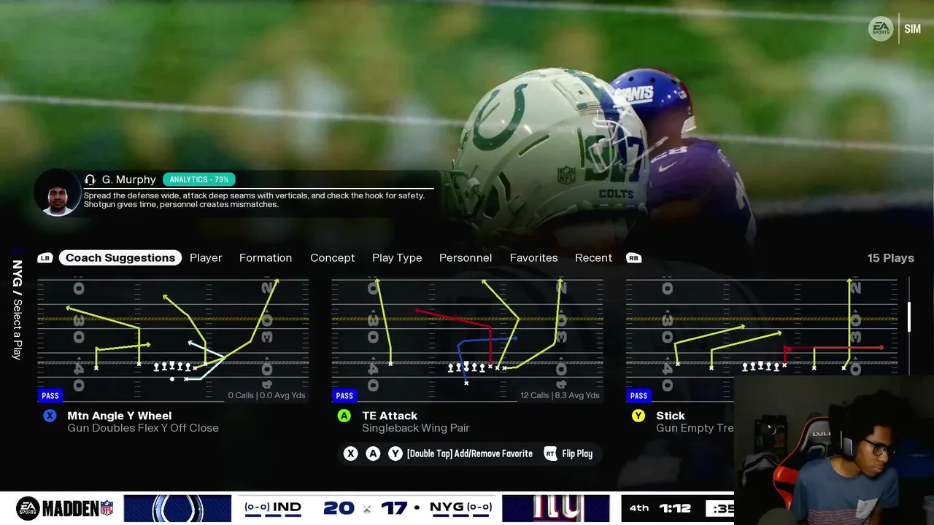Select the TE Attack play diagram
This screenshot has width=934, height=525.
coord(467,340)
